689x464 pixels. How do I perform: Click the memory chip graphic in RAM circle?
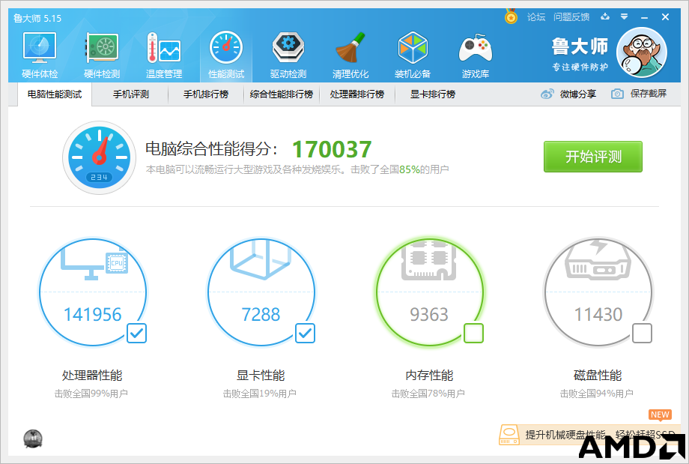[x=429, y=260]
